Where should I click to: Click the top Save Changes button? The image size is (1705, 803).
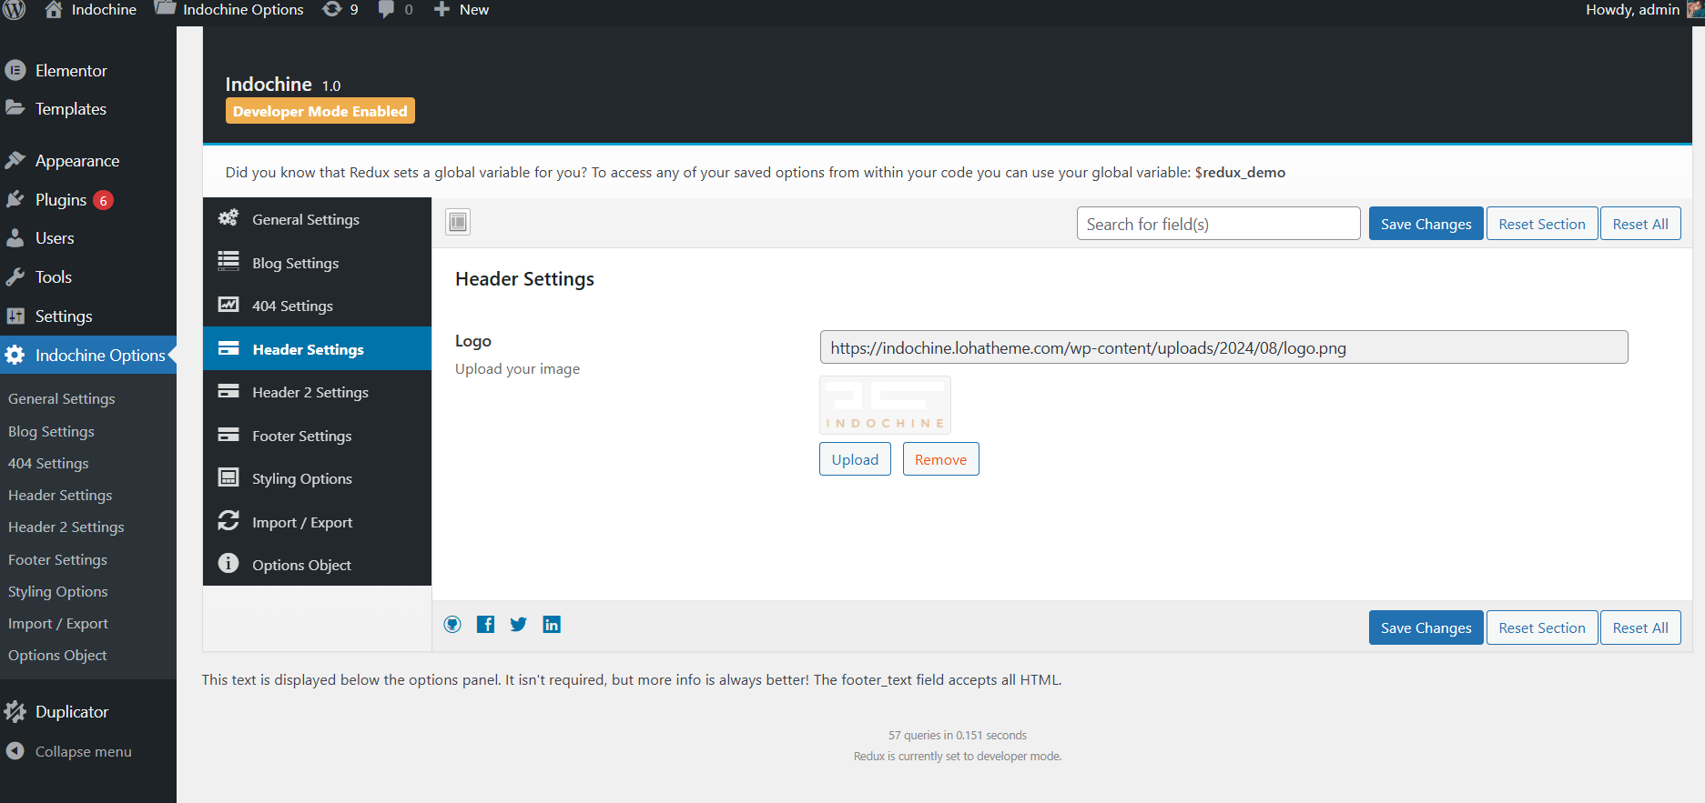[1426, 224]
